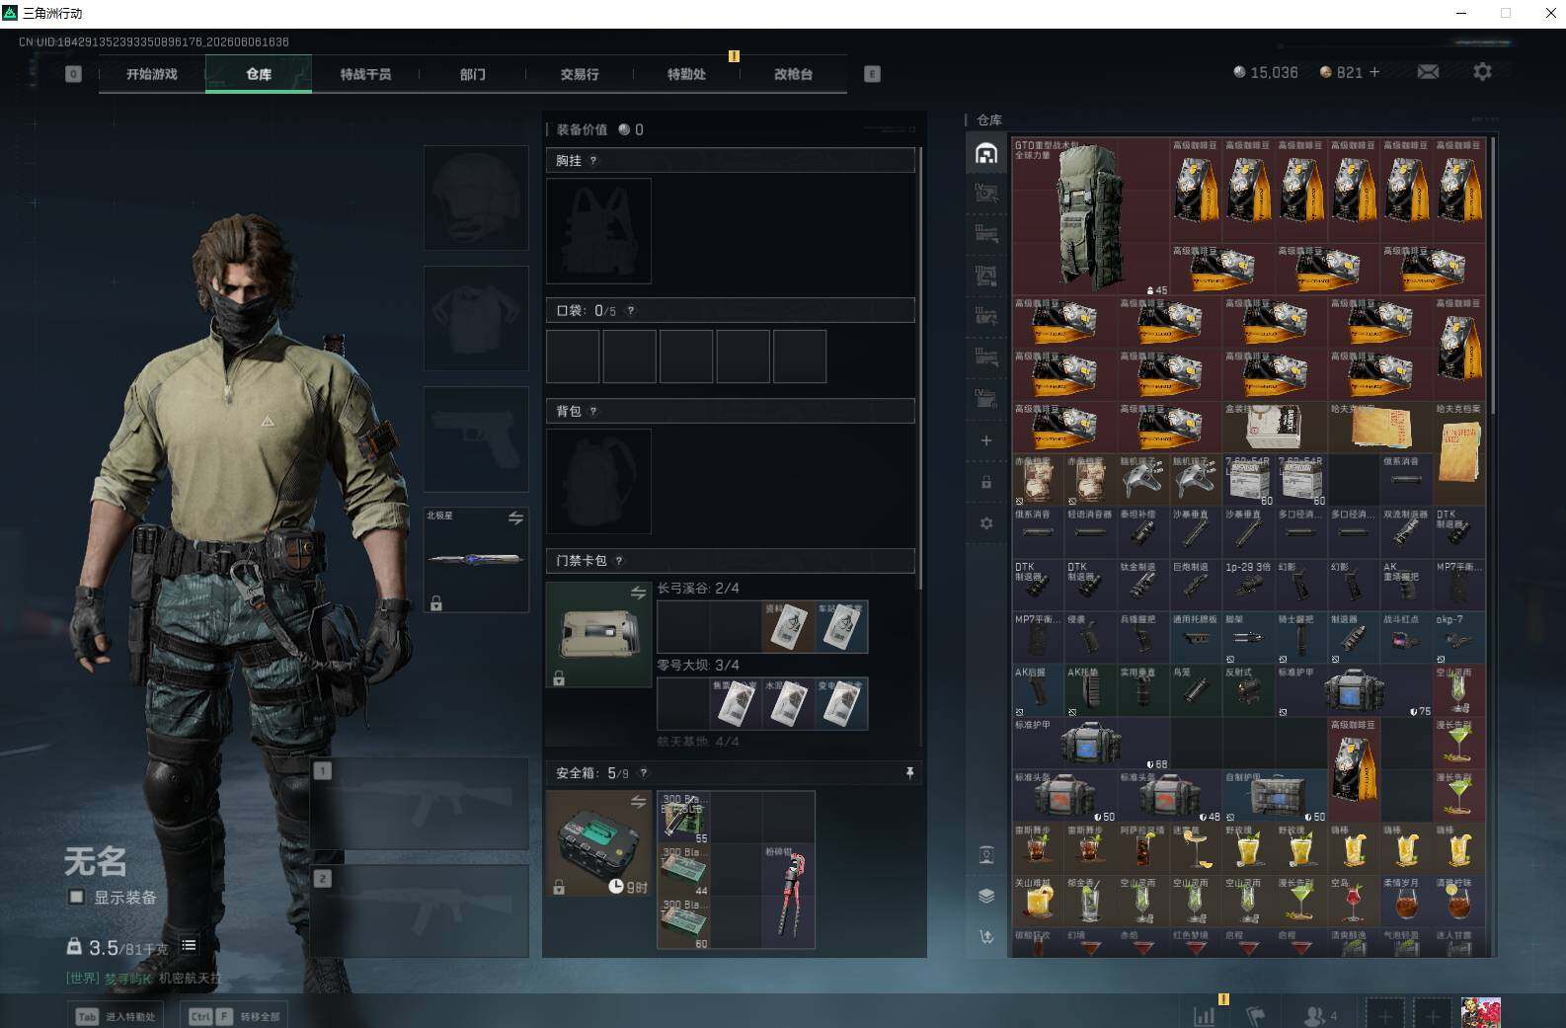Viewport: 1566px width, 1028px height.
Task: Click help icon next to 门禁卡包
Action: pyautogui.click(x=619, y=561)
